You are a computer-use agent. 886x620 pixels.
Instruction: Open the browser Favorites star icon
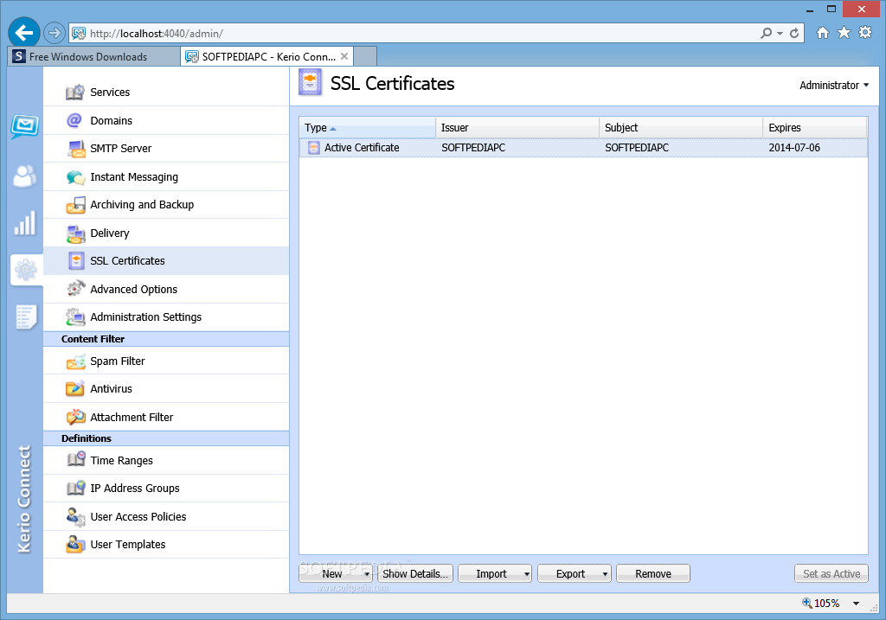point(844,32)
